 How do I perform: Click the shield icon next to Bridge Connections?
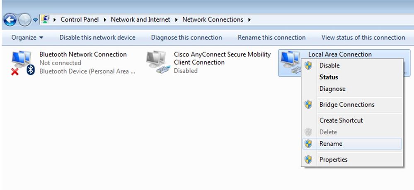tap(308, 105)
